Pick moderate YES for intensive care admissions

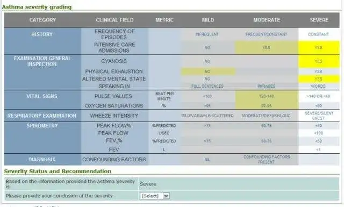click(267, 48)
